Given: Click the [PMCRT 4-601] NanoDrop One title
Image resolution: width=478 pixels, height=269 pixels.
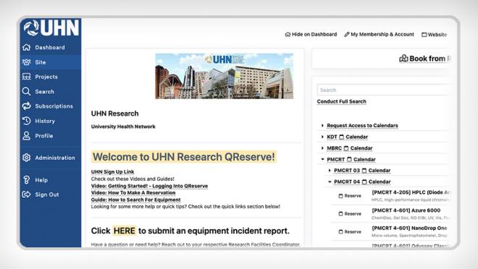Looking at the screenshot, I should coord(409,228).
